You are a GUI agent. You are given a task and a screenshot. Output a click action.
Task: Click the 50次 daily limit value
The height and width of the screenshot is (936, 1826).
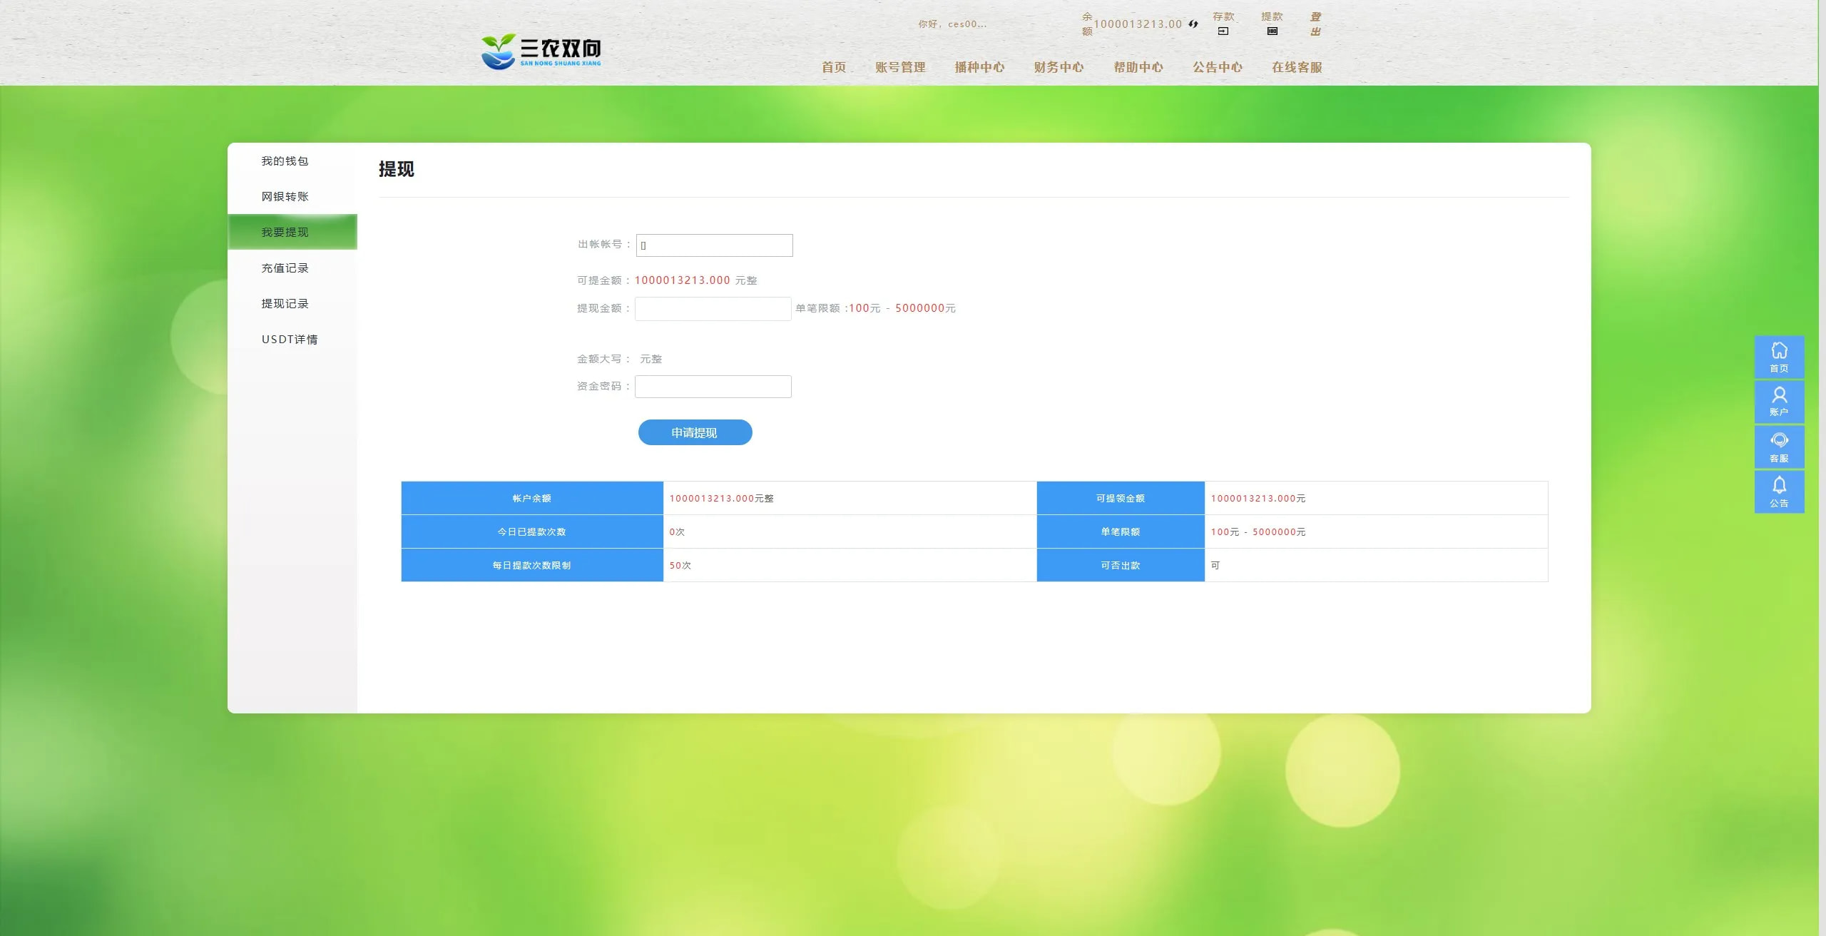point(680,565)
